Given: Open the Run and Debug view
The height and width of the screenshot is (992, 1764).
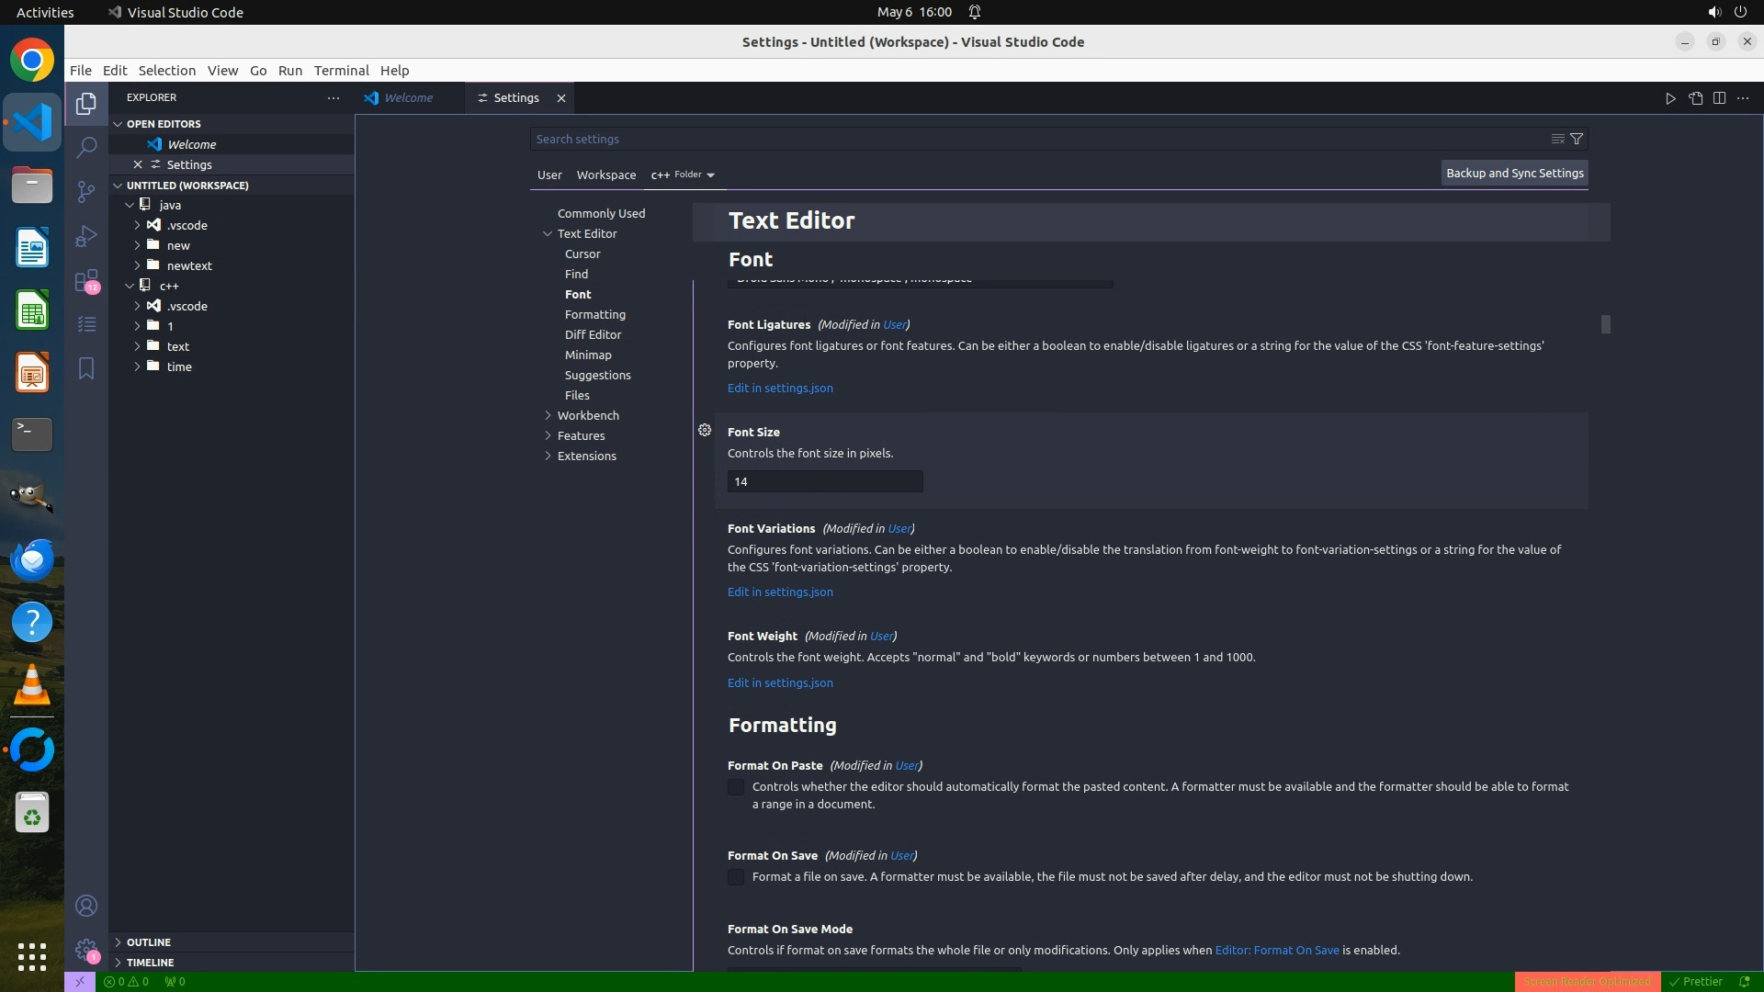Looking at the screenshot, I should 86,236.
